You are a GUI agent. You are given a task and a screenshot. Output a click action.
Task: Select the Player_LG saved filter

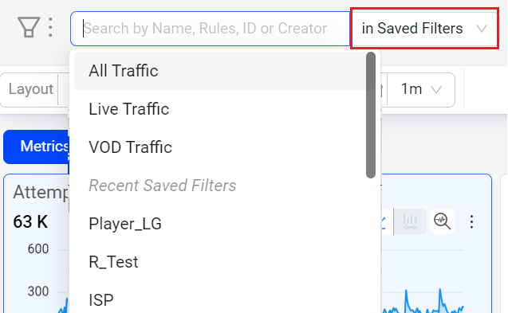click(x=220, y=224)
